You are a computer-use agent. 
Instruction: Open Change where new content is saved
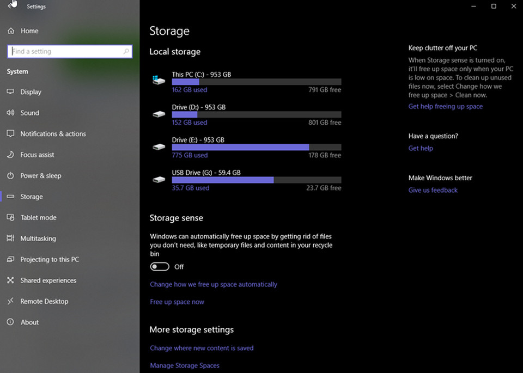click(x=202, y=348)
